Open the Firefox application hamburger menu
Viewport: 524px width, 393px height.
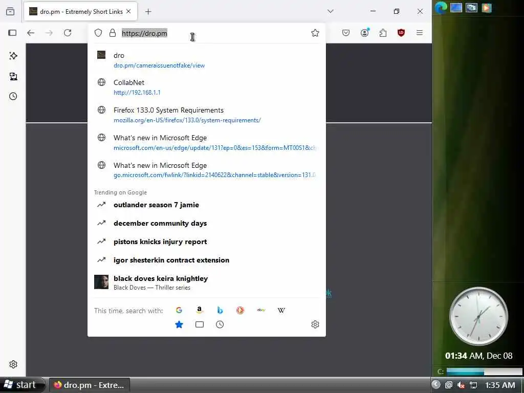click(x=420, y=33)
